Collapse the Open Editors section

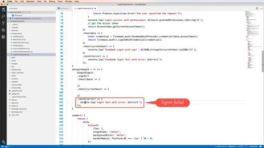(x=8, y=12)
